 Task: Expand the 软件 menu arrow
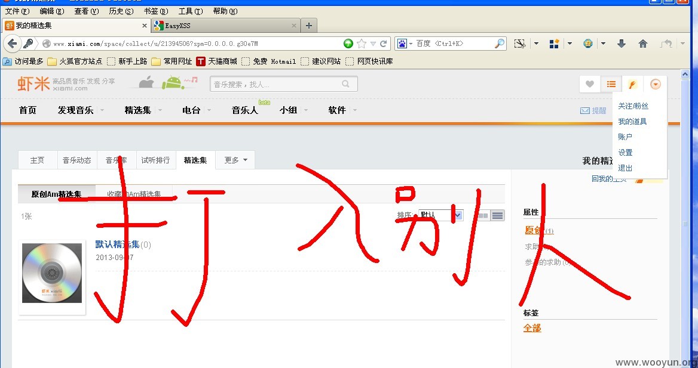(x=354, y=110)
